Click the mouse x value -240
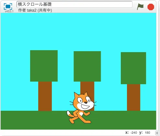 134,133
